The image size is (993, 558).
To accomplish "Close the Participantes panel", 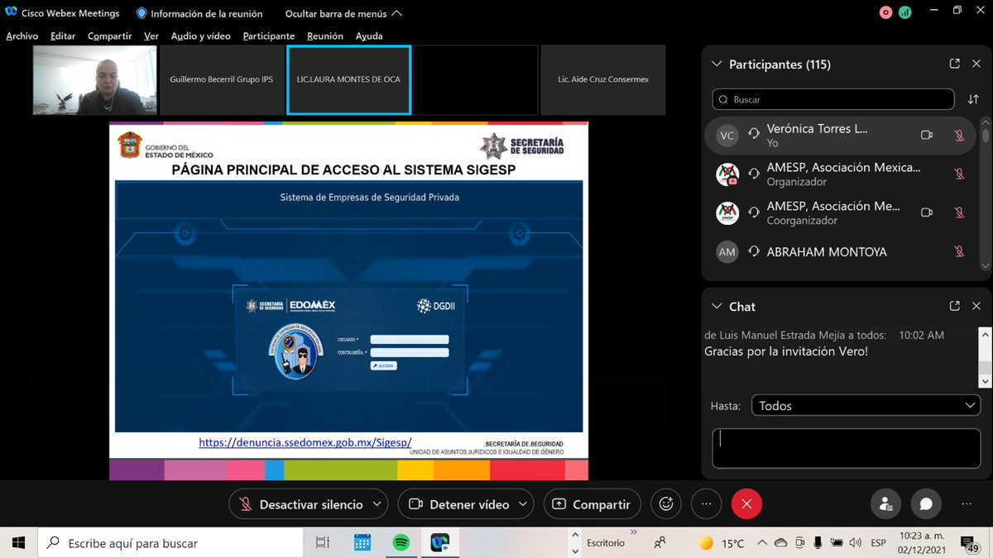I will [x=976, y=64].
